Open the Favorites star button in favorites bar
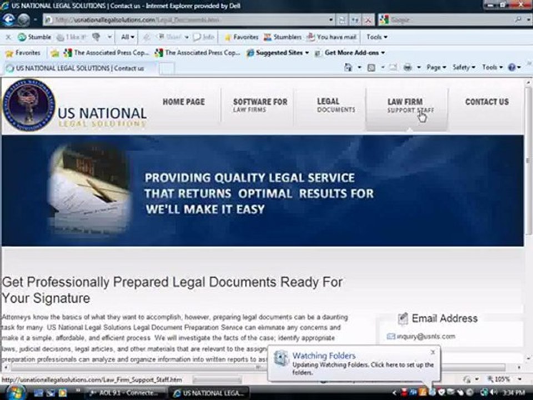This screenshot has height=400, width=533. (23, 53)
